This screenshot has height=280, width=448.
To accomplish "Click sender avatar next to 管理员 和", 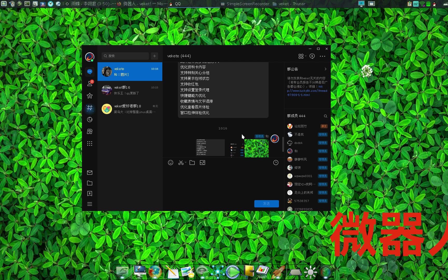I will [275, 139].
